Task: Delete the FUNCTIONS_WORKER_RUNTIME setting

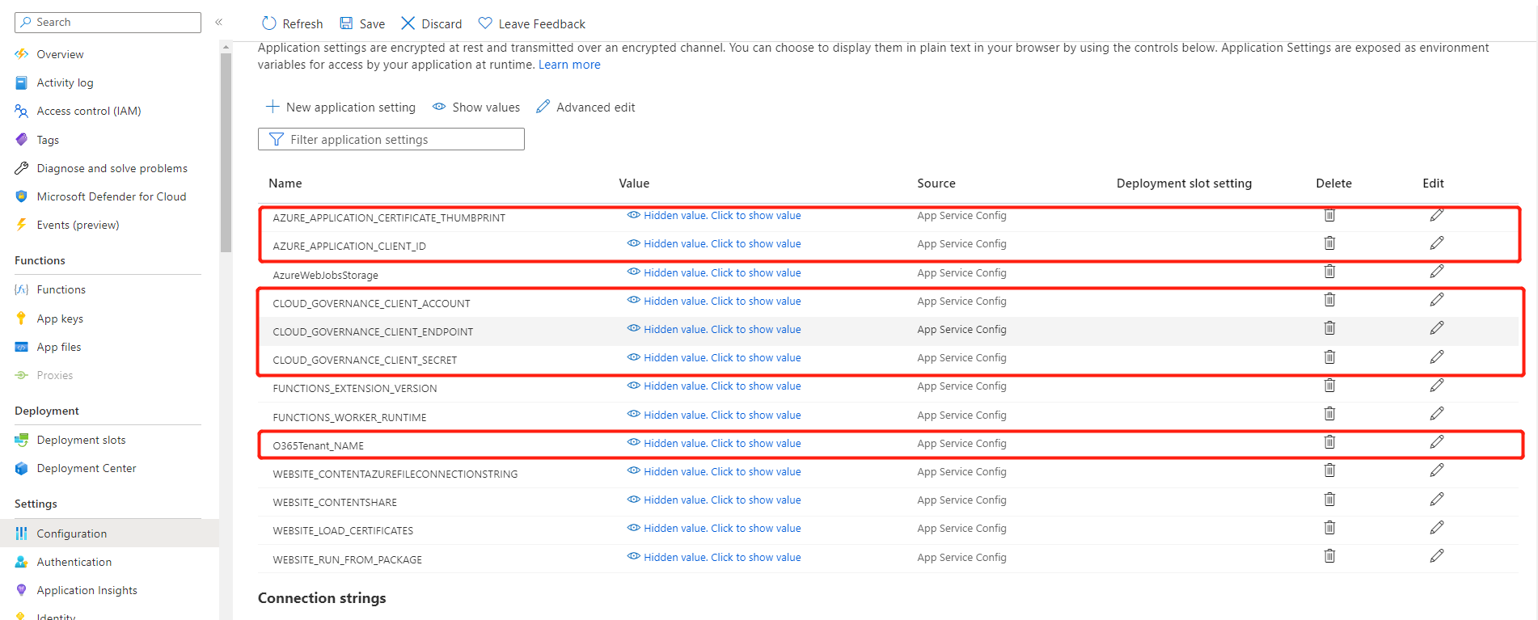Action: click(1329, 414)
